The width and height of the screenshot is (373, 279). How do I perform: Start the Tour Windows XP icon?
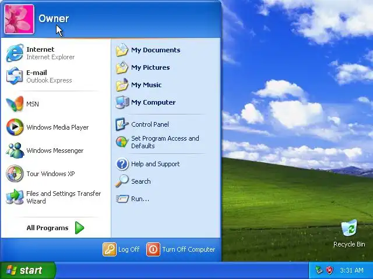click(x=15, y=174)
